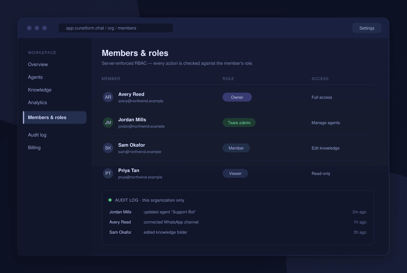Select the Sam Okafor name in members table

click(x=132, y=145)
